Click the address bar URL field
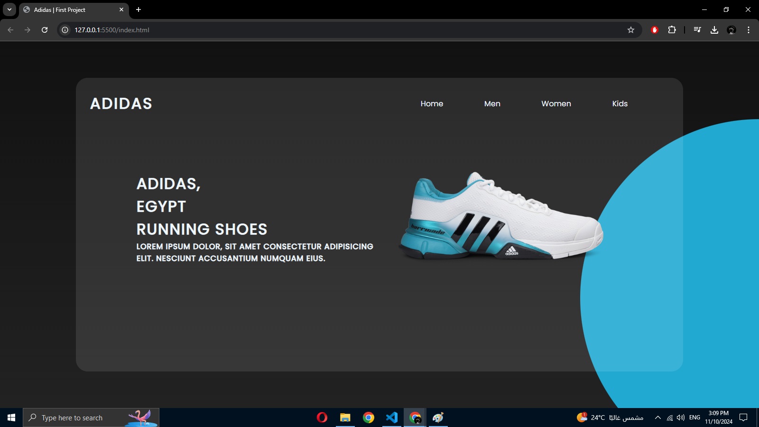Viewport: 759px width, 427px height. (x=349, y=30)
